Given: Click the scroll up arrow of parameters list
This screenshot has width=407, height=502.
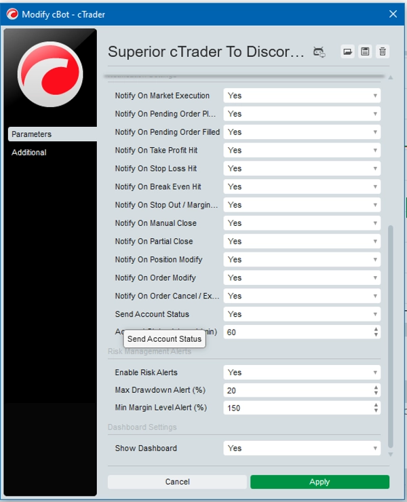Looking at the screenshot, I should pos(390,77).
